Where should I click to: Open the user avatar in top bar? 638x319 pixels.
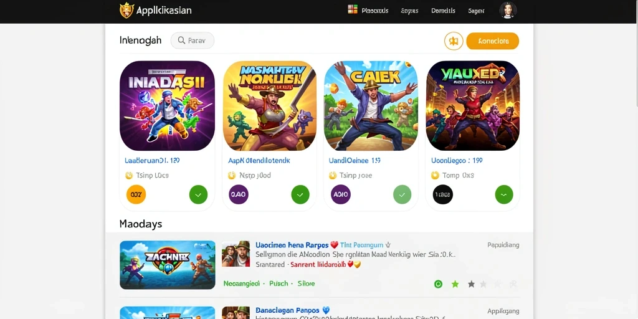[x=508, y=11]
